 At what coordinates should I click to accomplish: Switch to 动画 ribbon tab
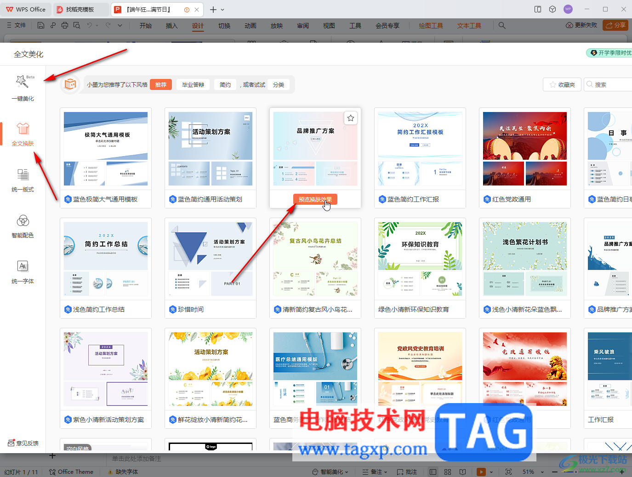coord(251,26)
